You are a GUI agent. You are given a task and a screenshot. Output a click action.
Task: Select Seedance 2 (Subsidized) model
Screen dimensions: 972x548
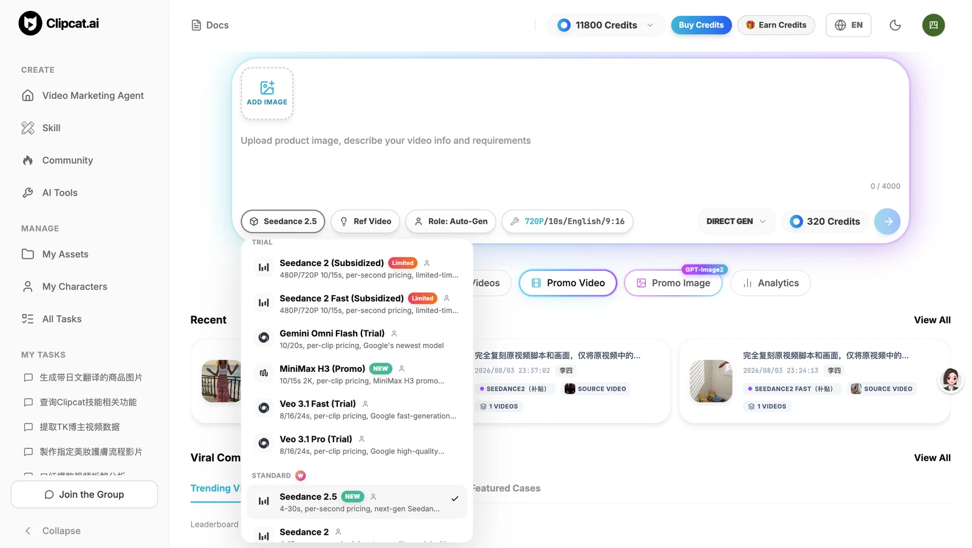(357, 268)
